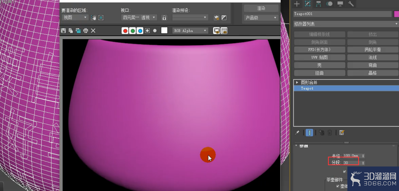Click the 倒角剖面 modifier button
This screenshot has height=191, width=399.
[320, 42]
